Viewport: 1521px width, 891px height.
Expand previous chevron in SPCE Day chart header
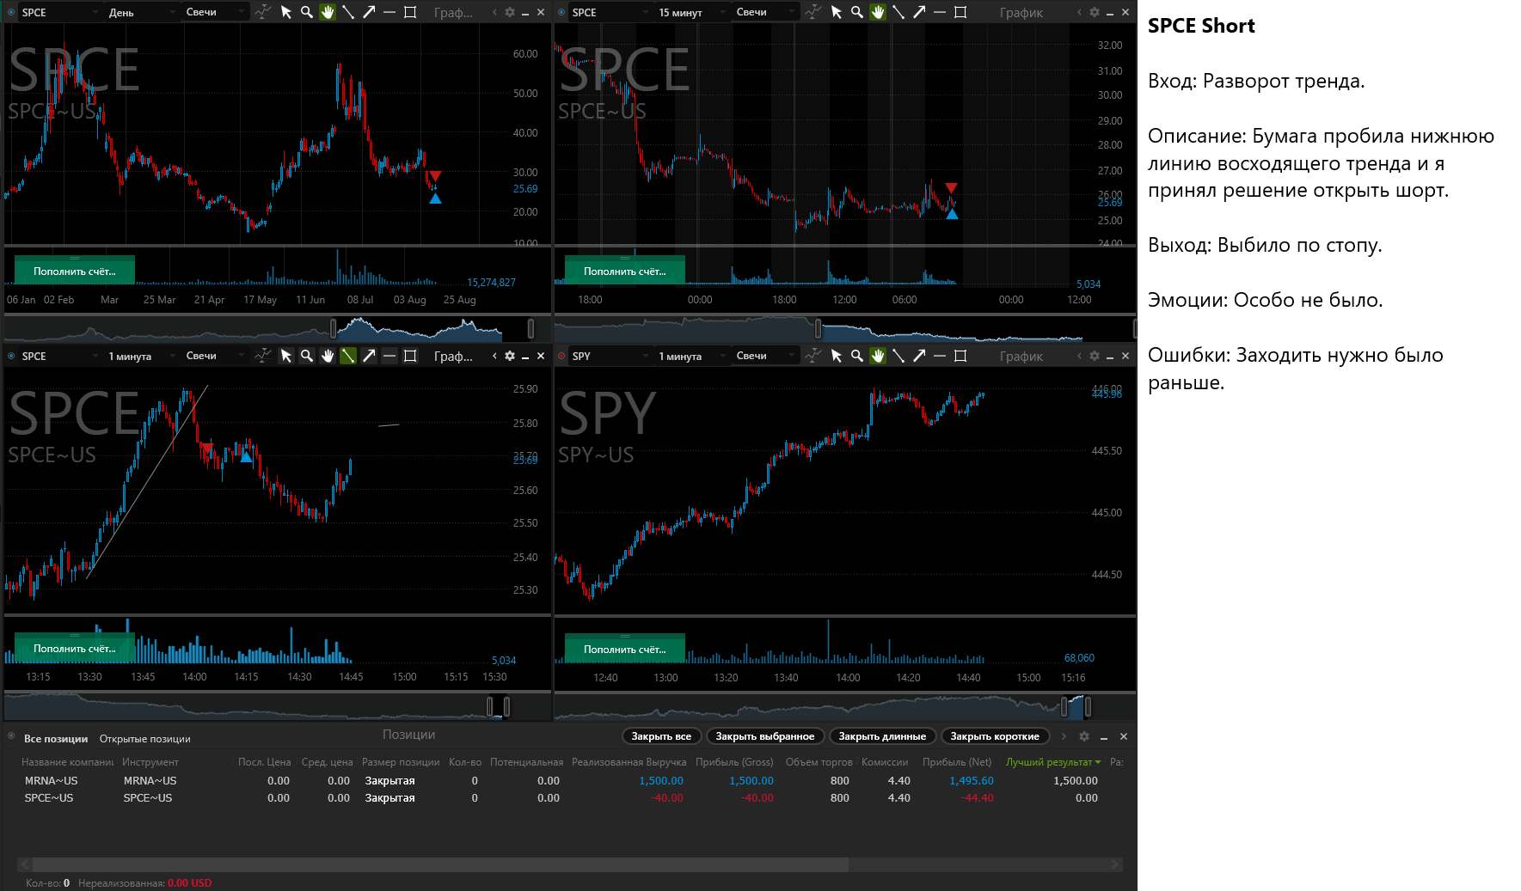point(494,12)
